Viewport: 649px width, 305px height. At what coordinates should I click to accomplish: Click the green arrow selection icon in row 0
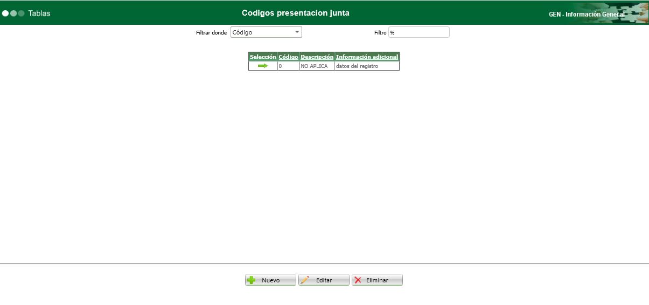point(263,66)
